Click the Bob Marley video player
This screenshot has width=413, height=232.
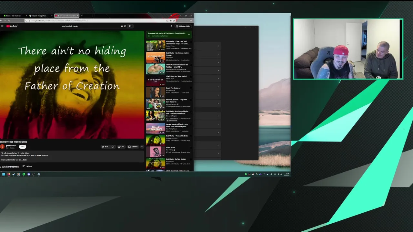(x=72, y=85)
